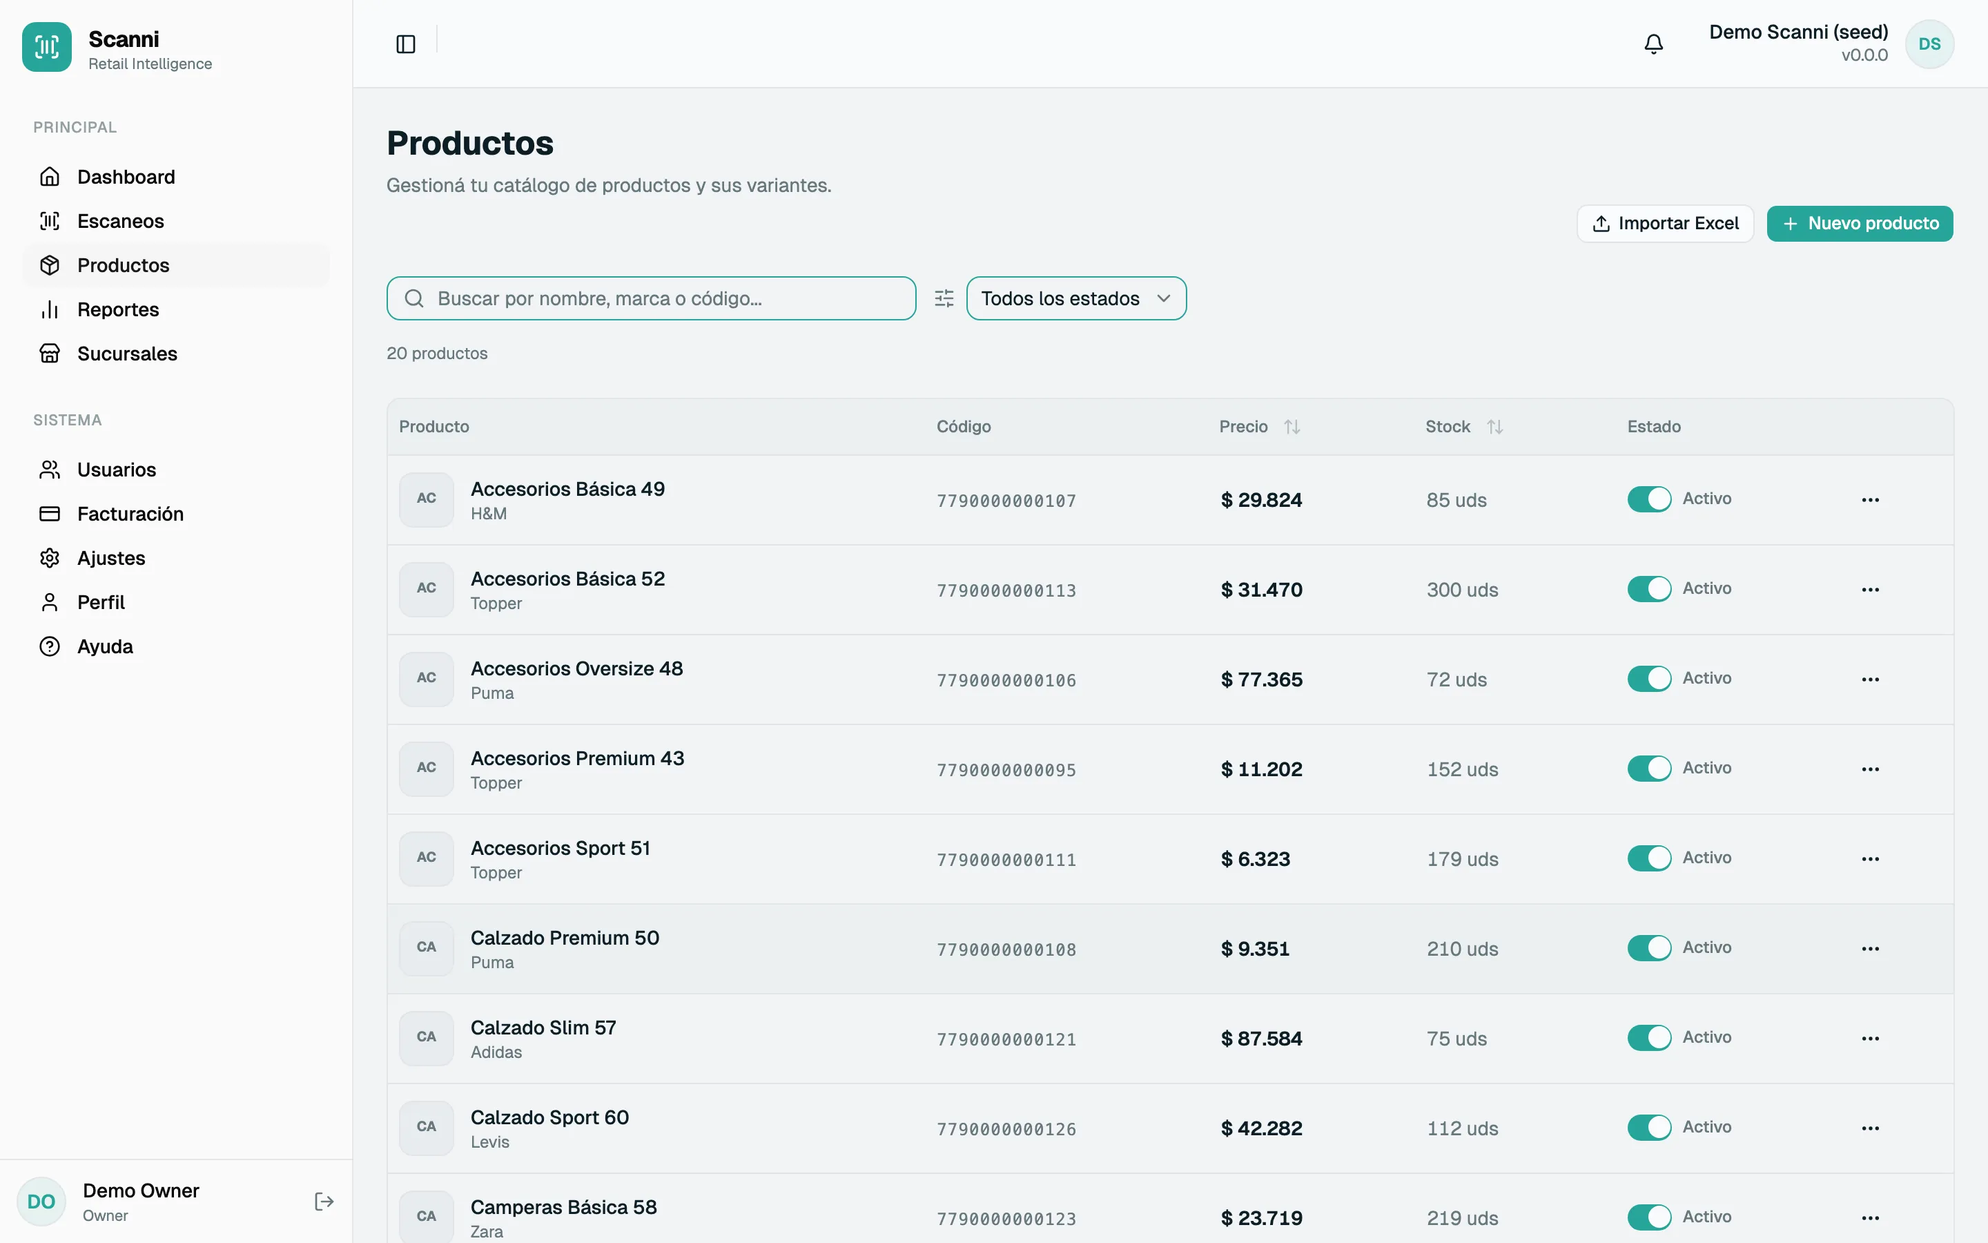The image size is (1988, 1243).
Task: Click the CA thumbnail of Calzado Slim 57
Action: [x=427, y=1037]
